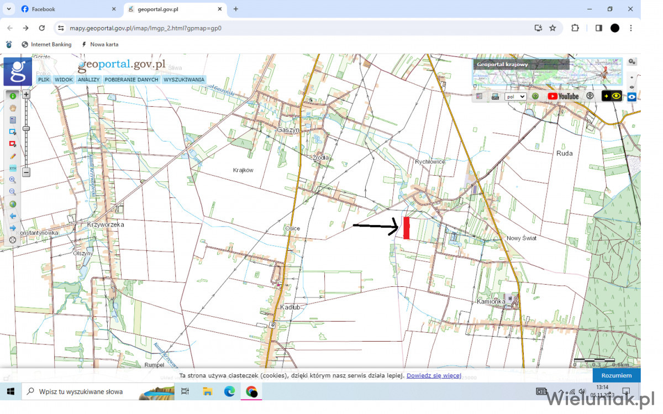Open the 'pol' language dropdown
663x414 pixels.
(515, 96)
